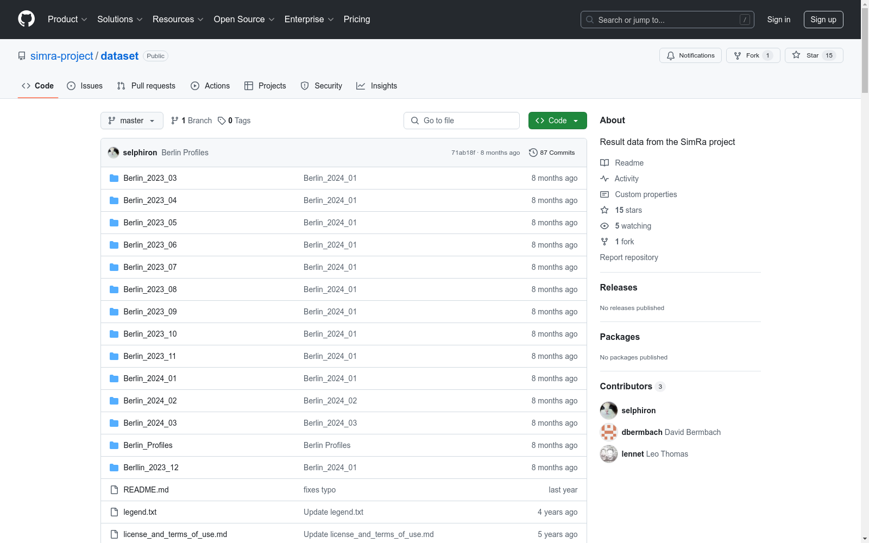
Task: Open the Berlin_2023_10 folder name link
Action: [150, 334]
